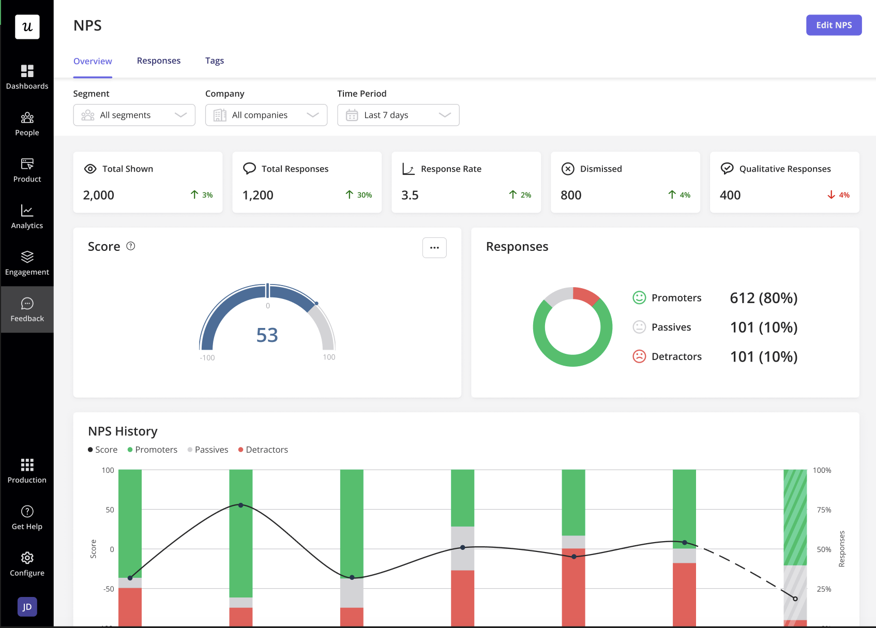Click the Score info tooltip icon
Image resolution: width=876 pixels, height=628 pixels.
pyautogui.click(x=130, y=246)
